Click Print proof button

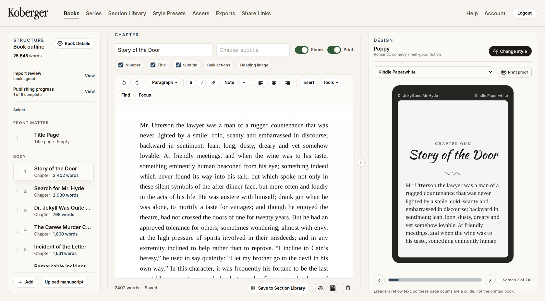pyautogui.click(x=515, y=72)
